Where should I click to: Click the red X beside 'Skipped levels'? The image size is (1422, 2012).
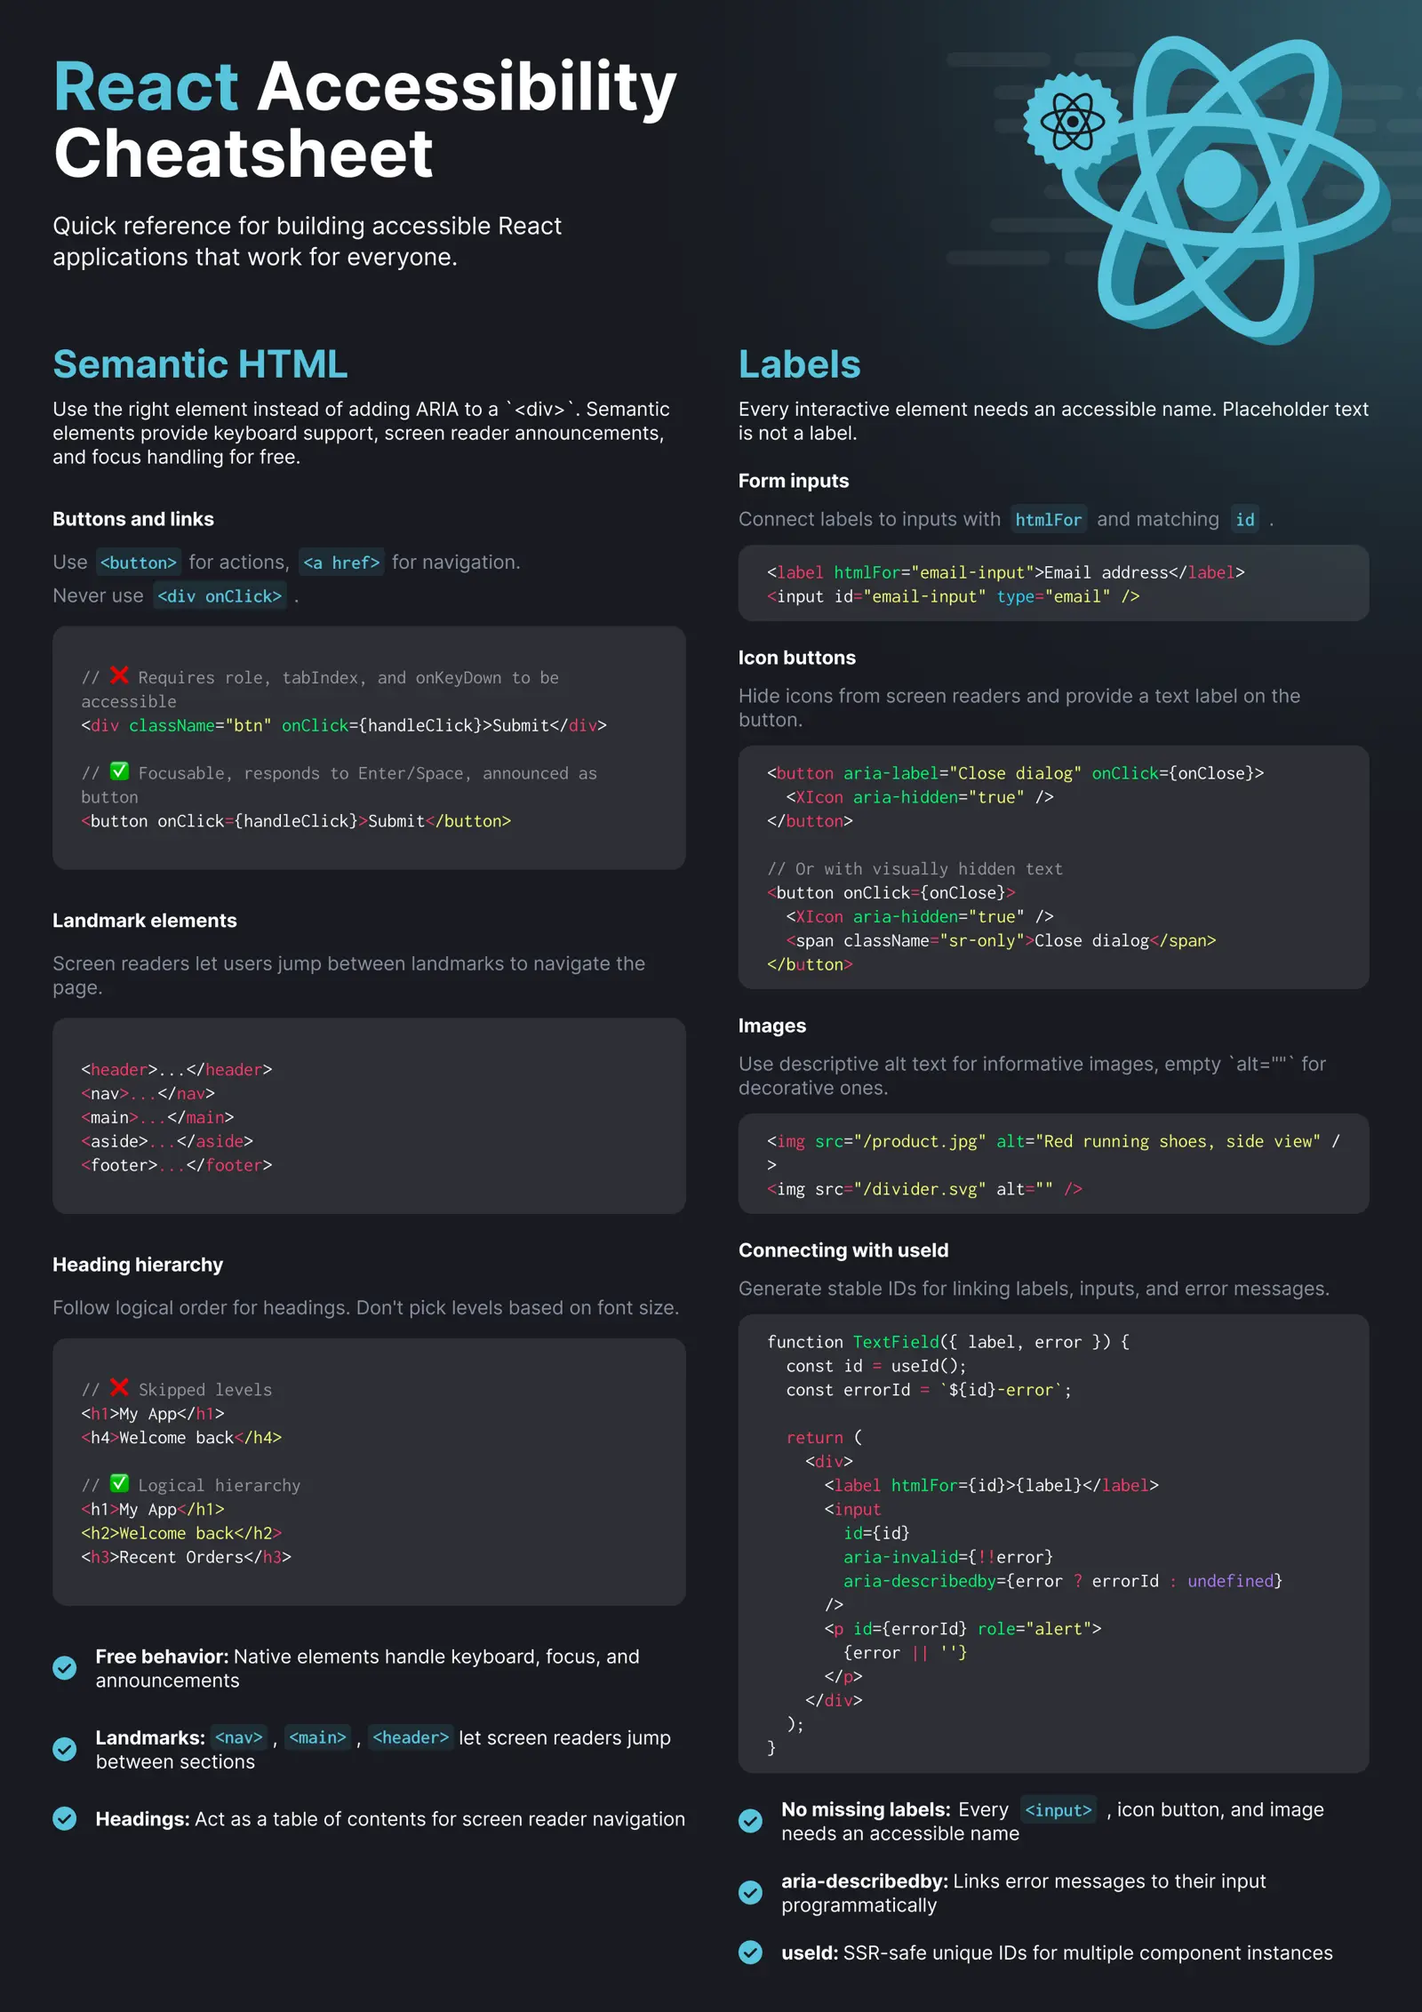pos(119,1387)
